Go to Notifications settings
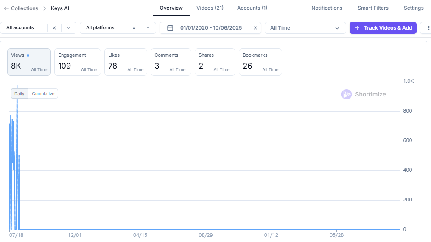 coord(327,8)
